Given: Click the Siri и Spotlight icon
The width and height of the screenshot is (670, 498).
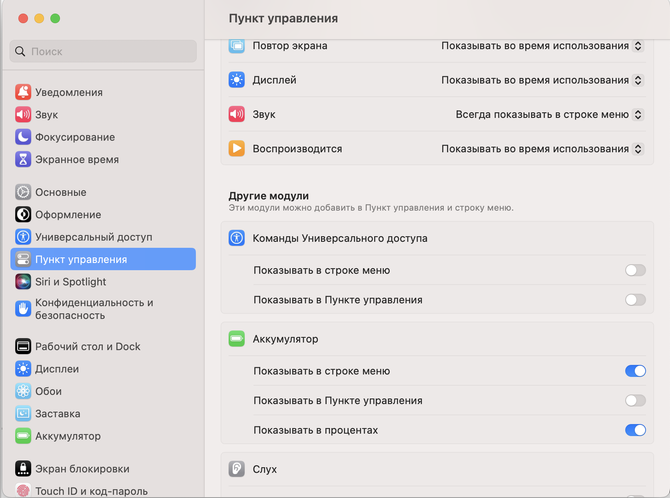Looking at the screenshot, I should (x=23, y=282).
